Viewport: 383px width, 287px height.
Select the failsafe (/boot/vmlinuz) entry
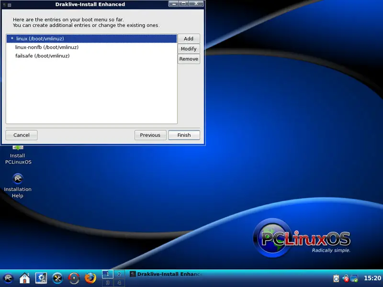[91, 55]
